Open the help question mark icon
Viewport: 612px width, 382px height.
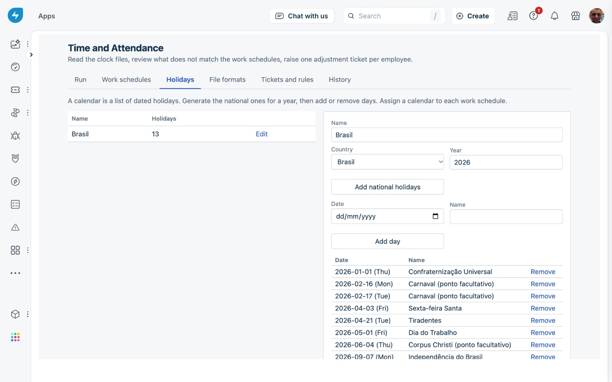pyautogui.click(x=533, y=16)
